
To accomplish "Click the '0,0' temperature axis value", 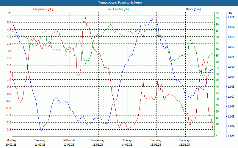I will 9,94.
